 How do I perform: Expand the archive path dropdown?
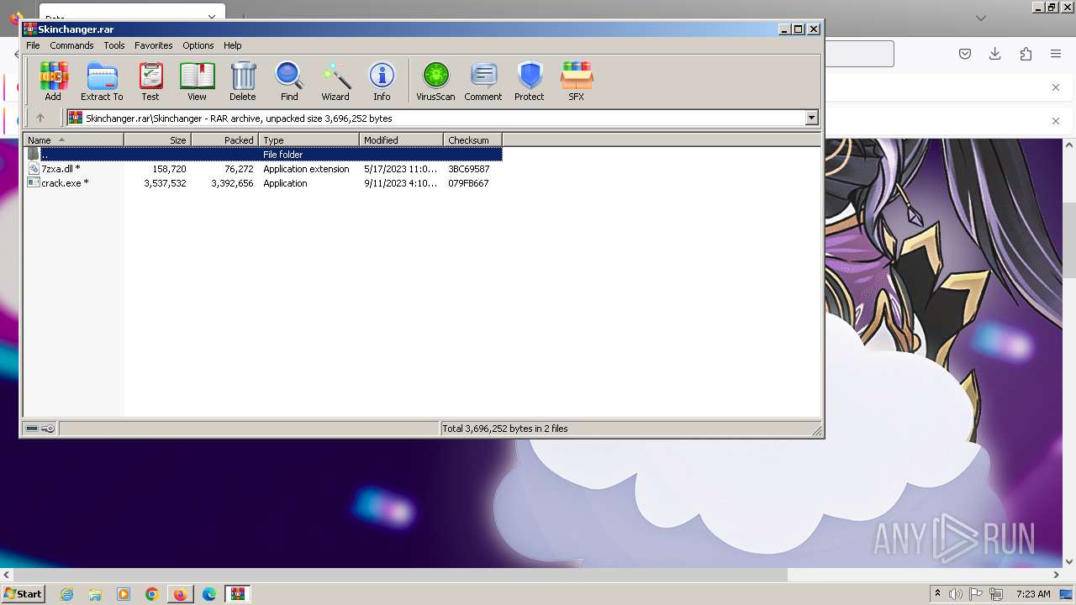pos(812,118)
